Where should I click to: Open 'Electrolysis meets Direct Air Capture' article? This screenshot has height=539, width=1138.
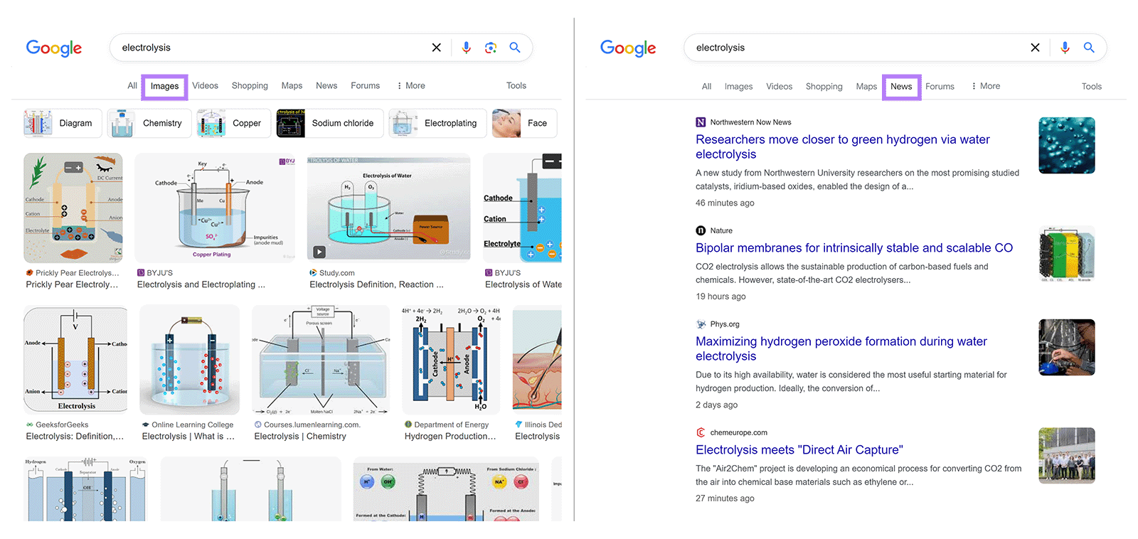(x=799, y=450)
